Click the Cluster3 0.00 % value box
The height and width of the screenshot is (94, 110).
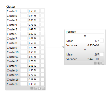click(34, 20)
